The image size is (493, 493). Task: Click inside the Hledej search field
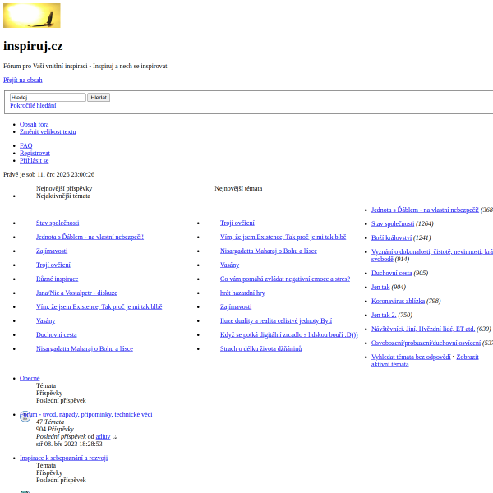(x=48, y=98)
